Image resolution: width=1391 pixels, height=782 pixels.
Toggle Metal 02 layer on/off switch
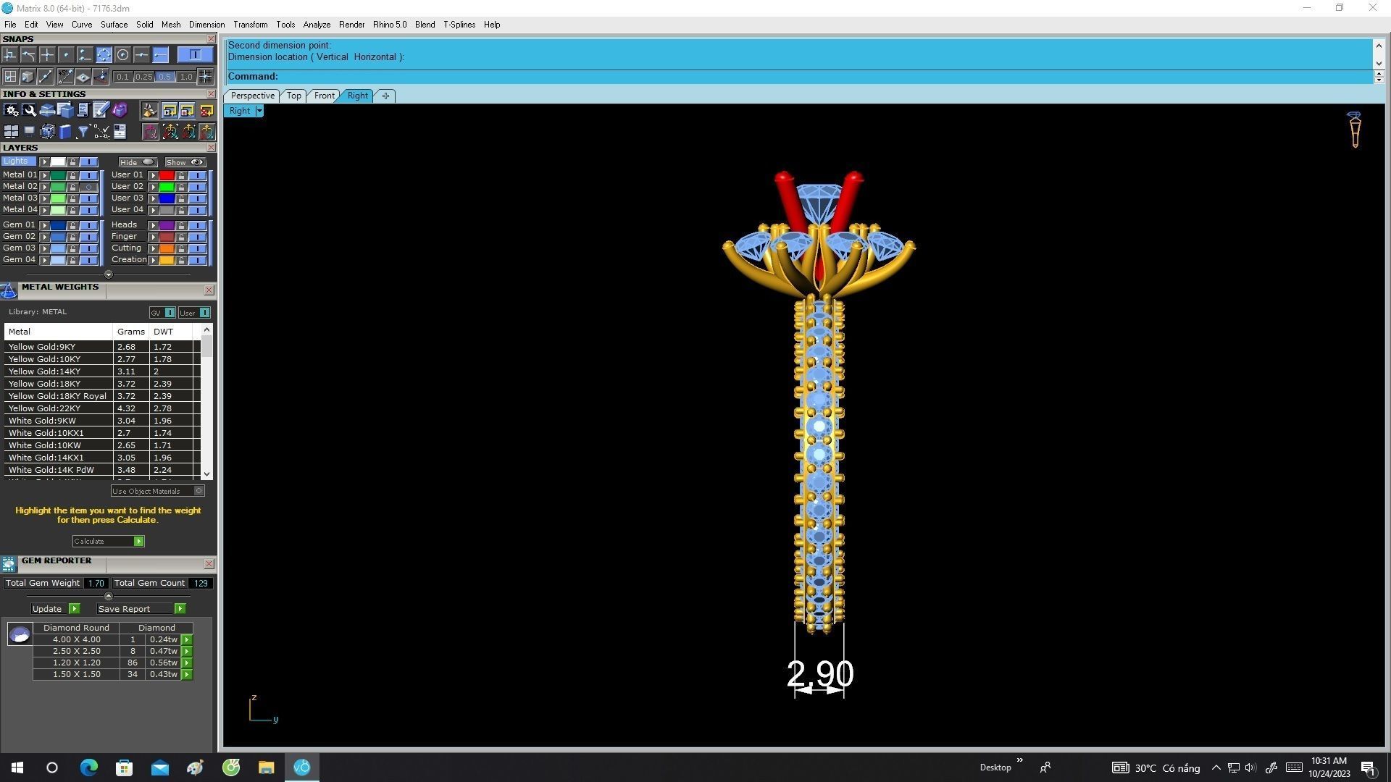pos(88,187)
